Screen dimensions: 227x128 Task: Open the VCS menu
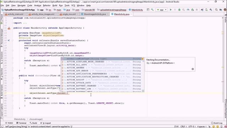[73, 6]
